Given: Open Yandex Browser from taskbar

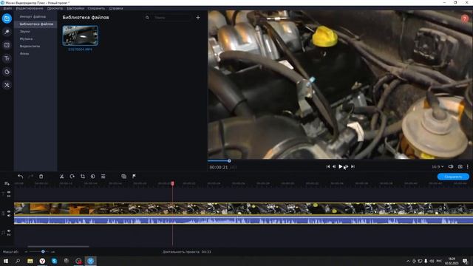Looking at the screenshot, I should 42,261.
